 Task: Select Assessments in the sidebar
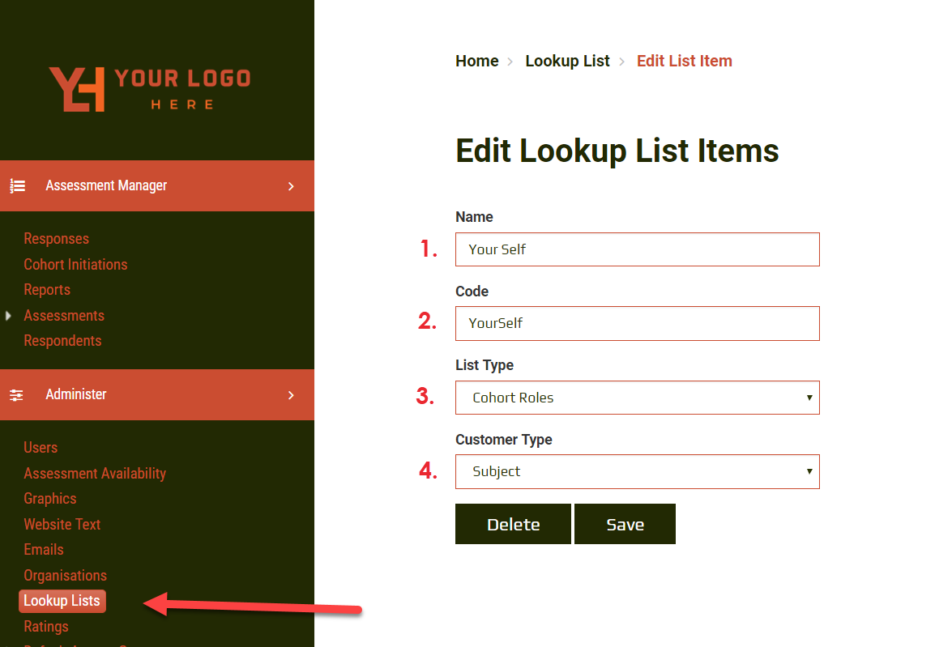coord(64,316)
